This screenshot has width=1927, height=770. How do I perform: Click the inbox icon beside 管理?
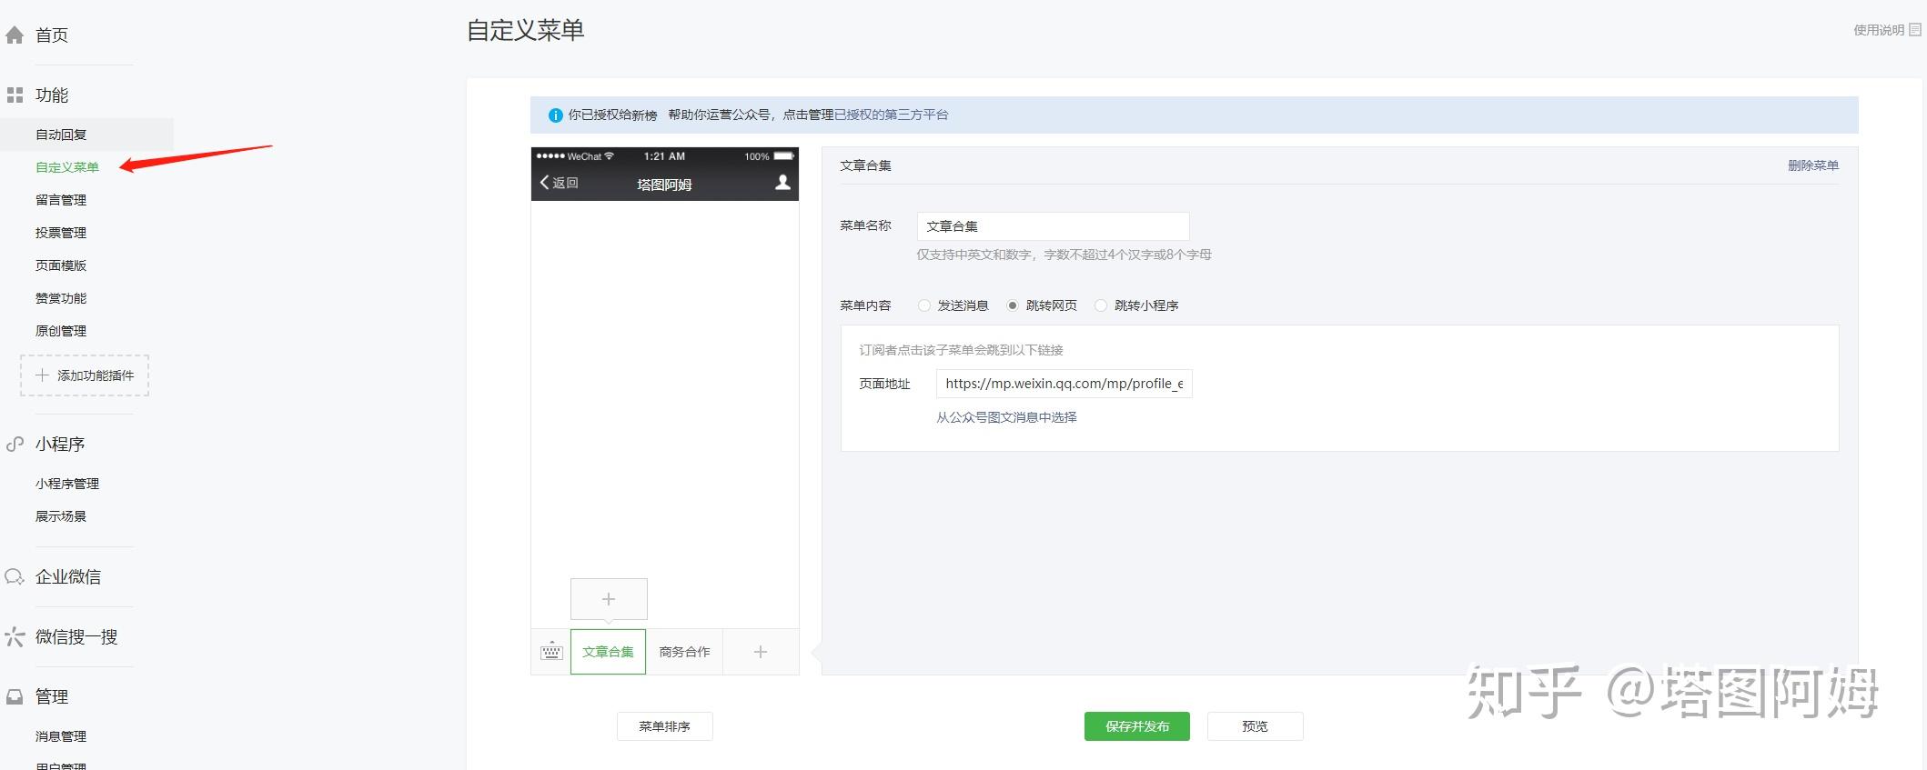coord(15,696)
